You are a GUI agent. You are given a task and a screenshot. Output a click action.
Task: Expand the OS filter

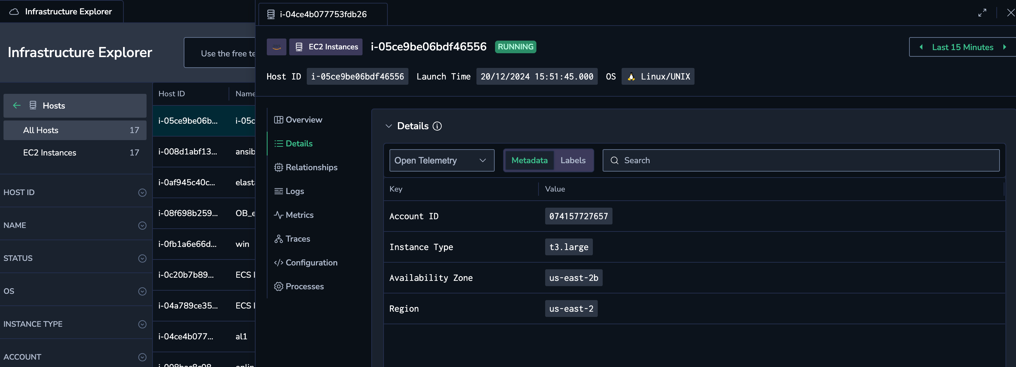tap(142, 291)
